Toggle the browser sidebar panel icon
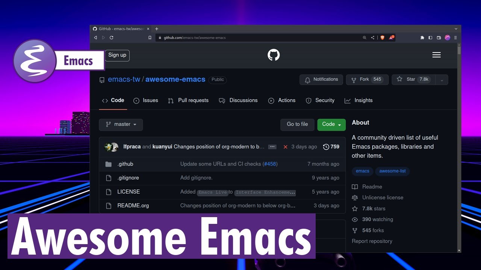481x270 pixels. [x=430, y=37]
